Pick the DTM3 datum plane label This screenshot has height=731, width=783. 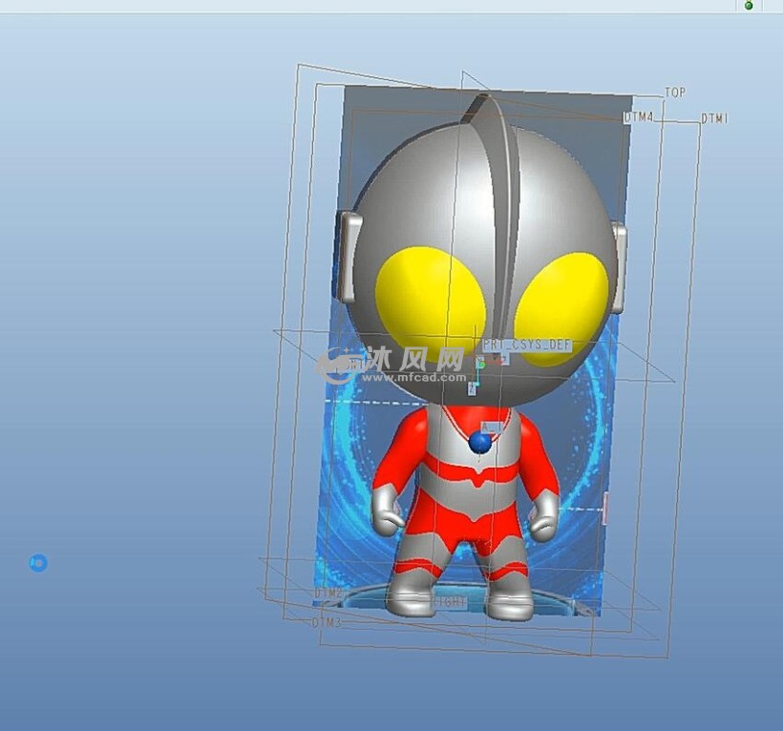pyautogui.click(x=326, y=622)
